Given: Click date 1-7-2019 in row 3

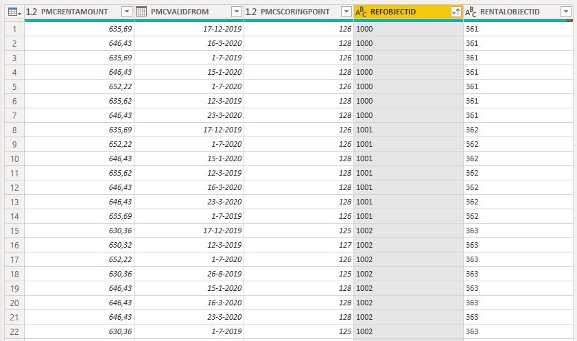Looking at the screenshot, I should [x=226, y=58].
